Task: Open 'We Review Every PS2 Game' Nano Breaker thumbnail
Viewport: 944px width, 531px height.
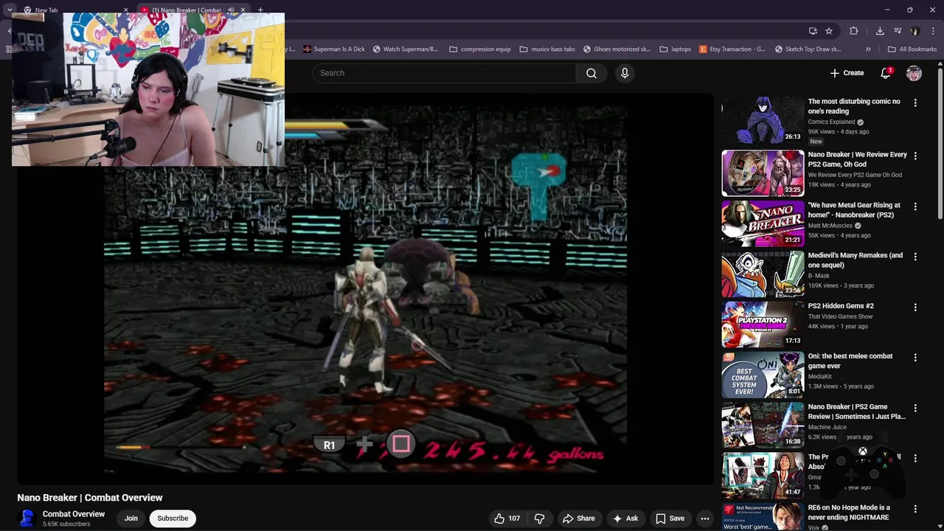Action: [763, 173]
